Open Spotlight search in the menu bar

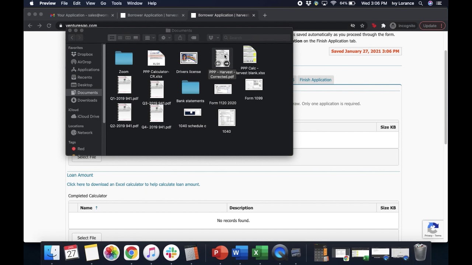click(x=421, y=3)
